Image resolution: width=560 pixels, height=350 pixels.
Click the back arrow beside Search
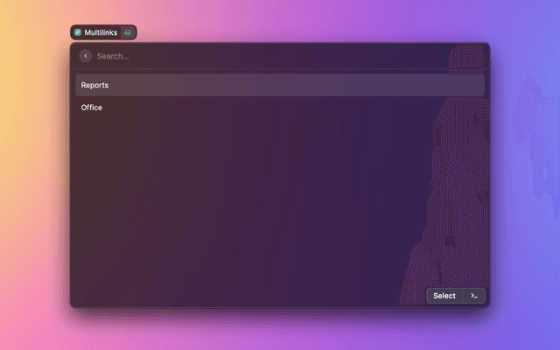[86, 56]
